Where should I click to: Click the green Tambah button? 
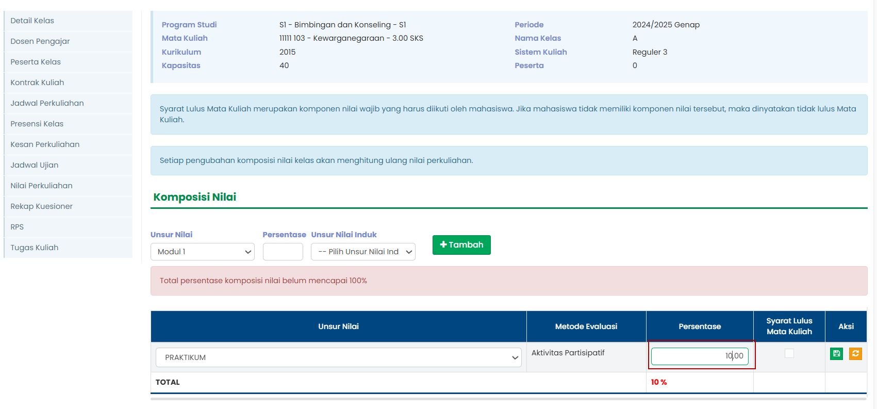461,245
